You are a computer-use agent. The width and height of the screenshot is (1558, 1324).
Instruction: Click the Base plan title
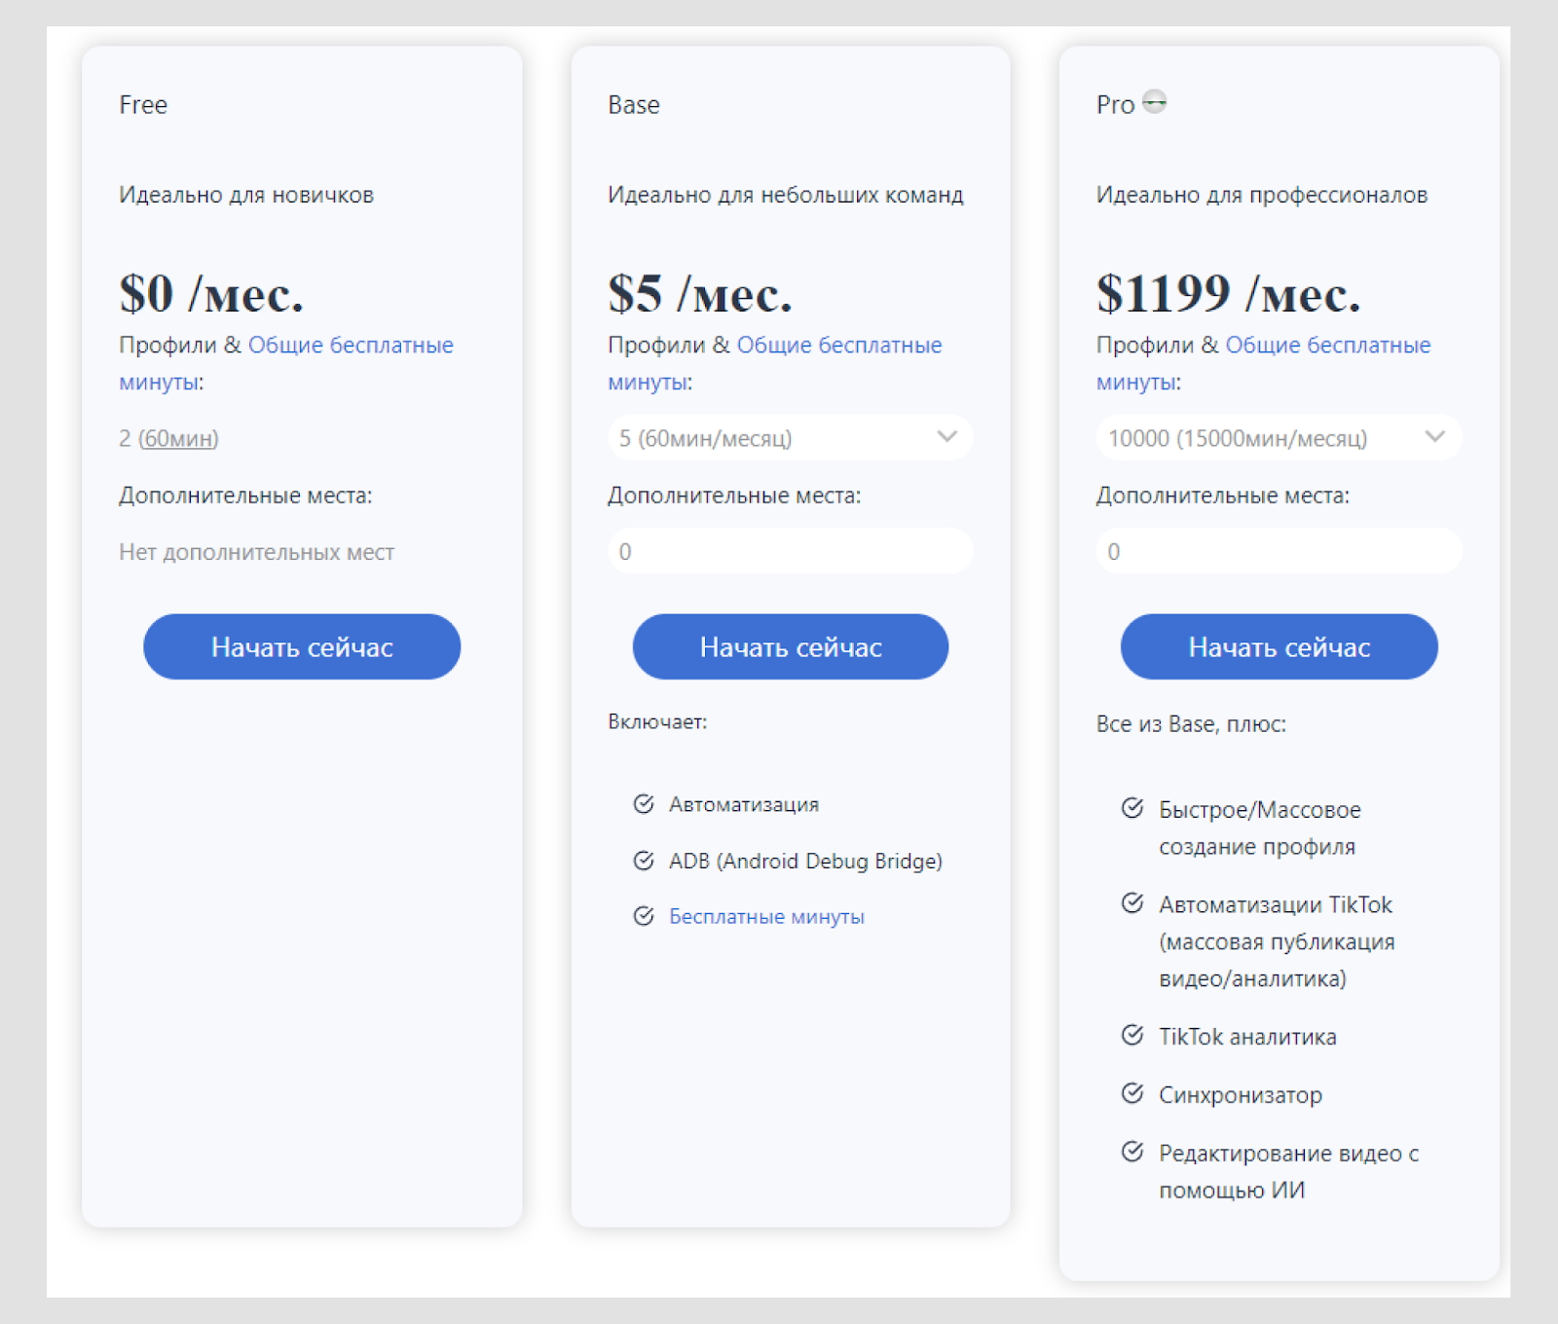point(634,105)
